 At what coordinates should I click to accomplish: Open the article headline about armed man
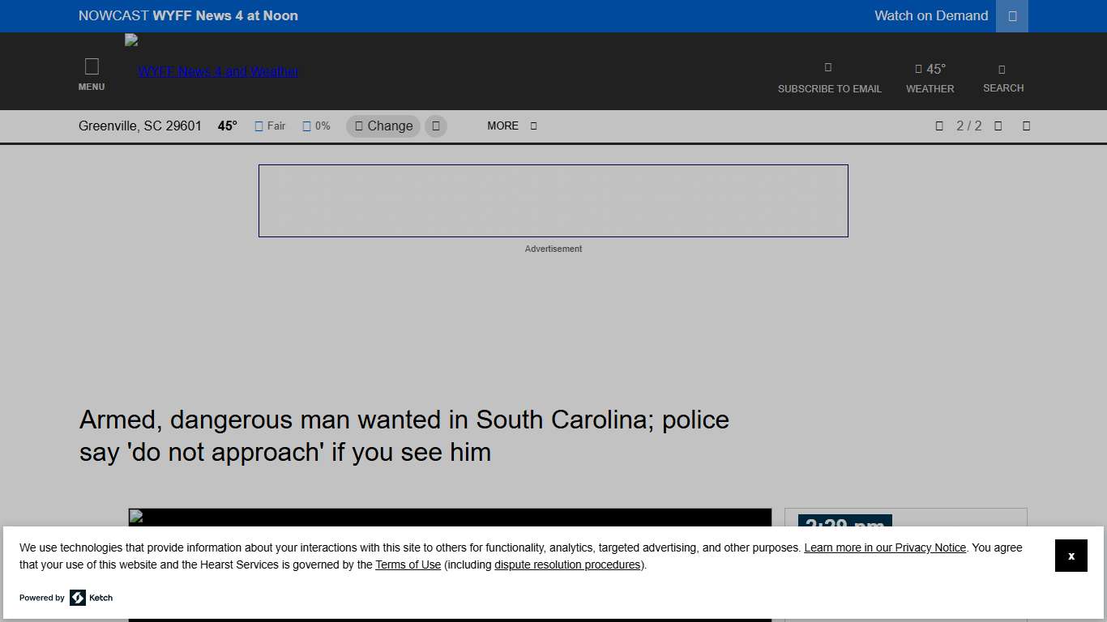pyautogui.click(x=404, y=436)
